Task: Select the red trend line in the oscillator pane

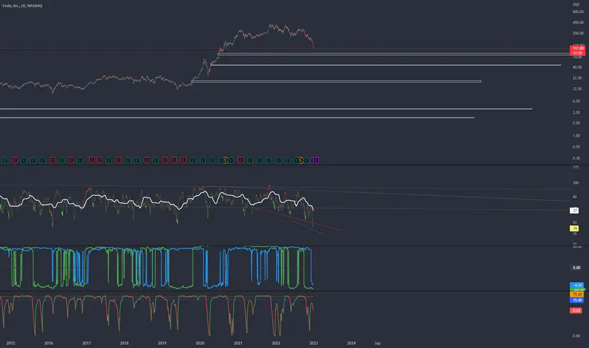Action: coord(296,218)
